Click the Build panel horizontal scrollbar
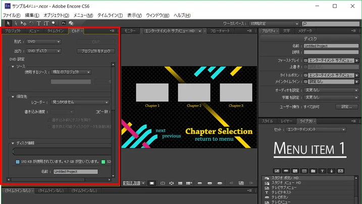362x204 pixels. [x=48, y=180]
